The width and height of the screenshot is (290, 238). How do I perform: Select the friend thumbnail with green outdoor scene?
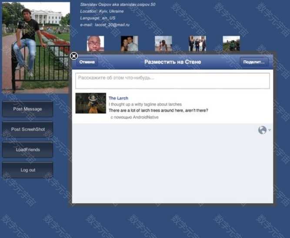click(231, 43)
